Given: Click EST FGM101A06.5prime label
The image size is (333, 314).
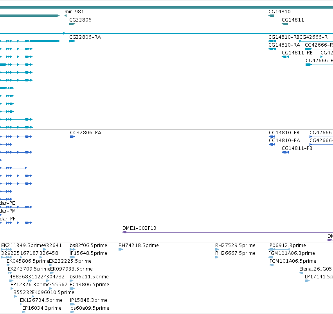Looking at the screenshot, I should tap(293, 261).
